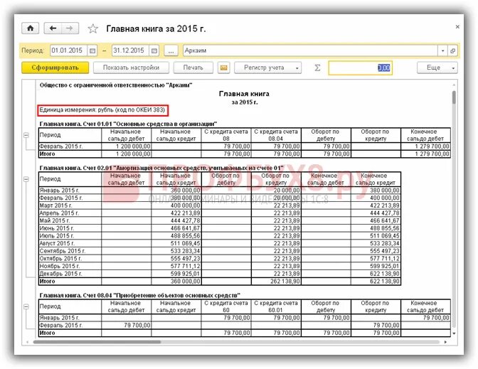Click the horizontal scrollbar thumb
The height and width of the screenshot is (369, 478).
97,342
